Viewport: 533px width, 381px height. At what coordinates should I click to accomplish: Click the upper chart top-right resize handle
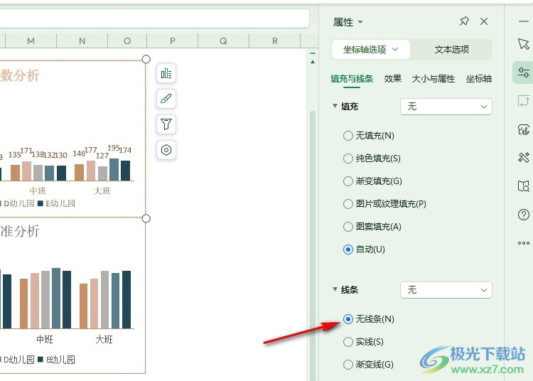pyautogui.click(x=146, y=59)
